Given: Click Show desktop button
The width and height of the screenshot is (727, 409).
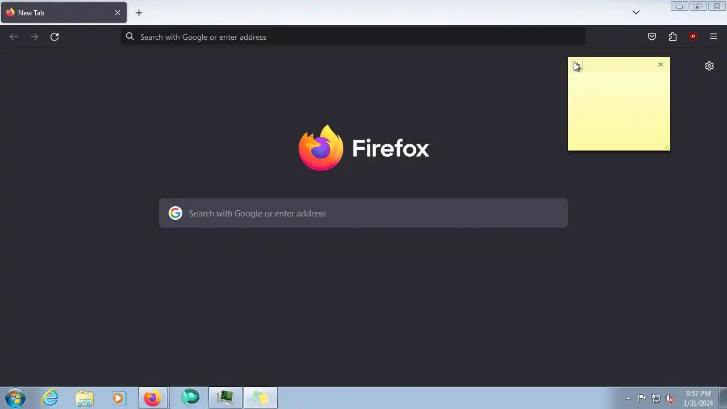Looking at the screenshot, I should pos(722,398).
